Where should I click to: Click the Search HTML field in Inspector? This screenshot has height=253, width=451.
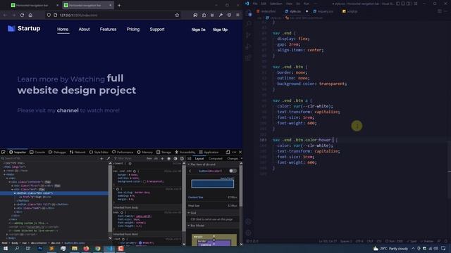(x=49, y=158)
